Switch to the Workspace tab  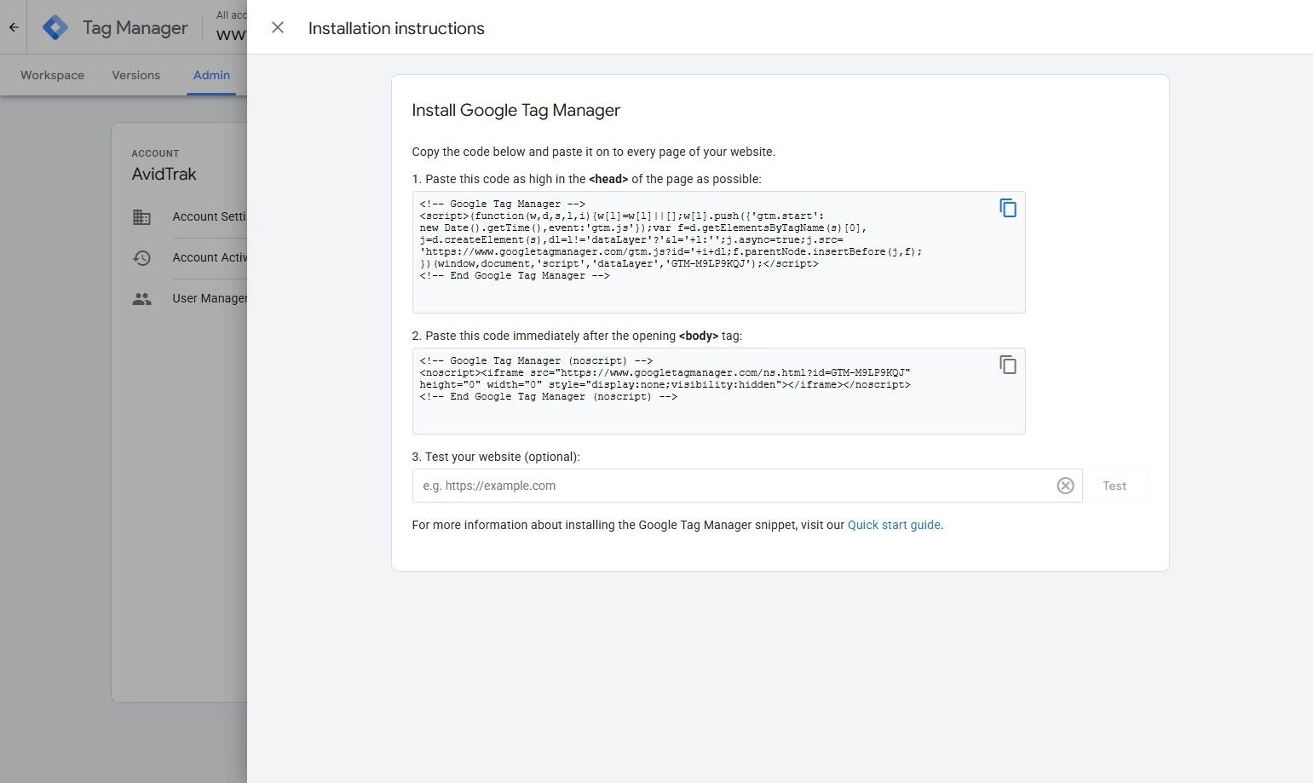click(51, 75)
